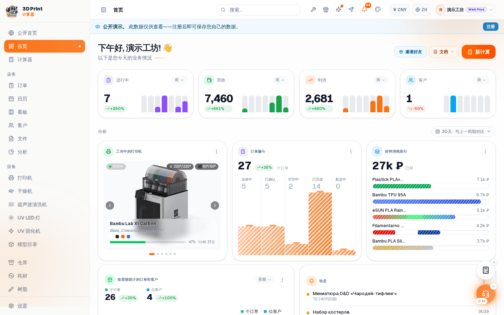The width and height of the screenshot is (504, 315).
Task: Dismiss the AI assistant bubble
Action: click(493, 287)
